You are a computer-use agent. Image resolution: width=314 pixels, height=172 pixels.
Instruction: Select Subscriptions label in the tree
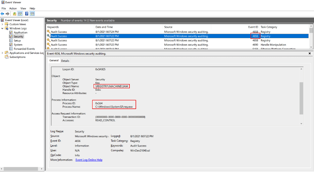click(x=17, y=57)
